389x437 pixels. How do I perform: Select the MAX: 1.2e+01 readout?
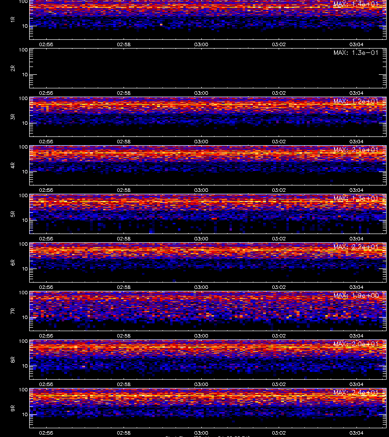point(356,101)
